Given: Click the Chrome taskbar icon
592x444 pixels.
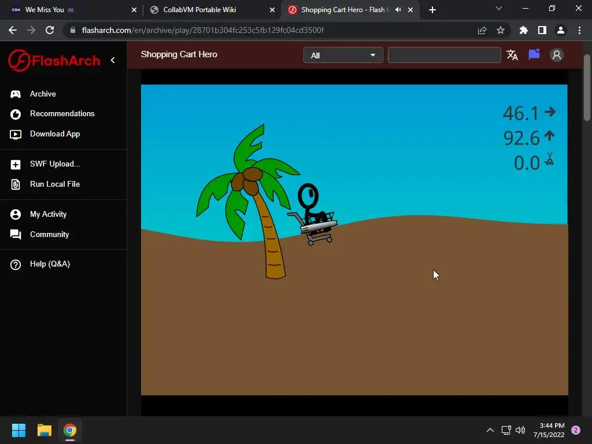Looking at the screenshot, I should (x=70, y=430).
